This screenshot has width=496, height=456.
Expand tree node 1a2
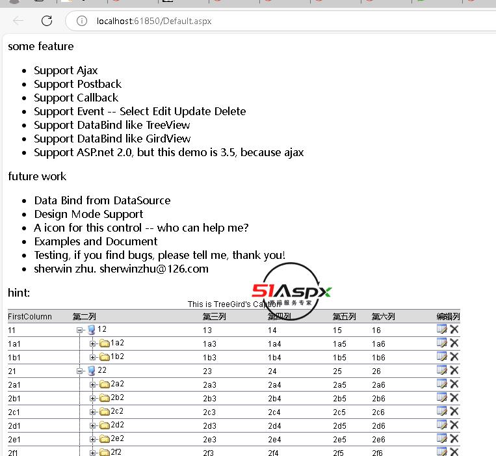[93, 343]
